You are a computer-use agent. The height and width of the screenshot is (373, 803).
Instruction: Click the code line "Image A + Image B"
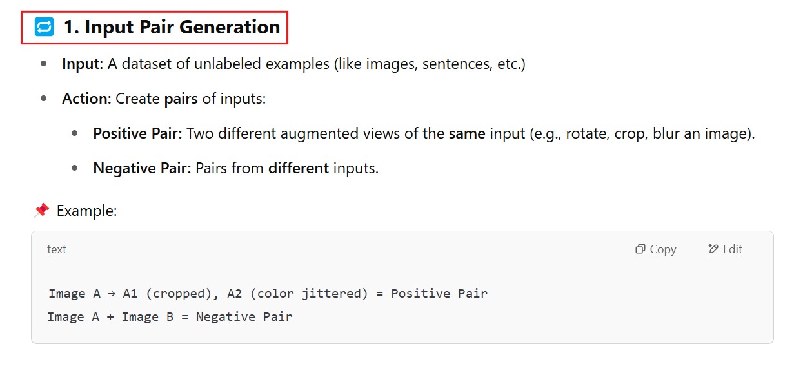pos(170,317)
